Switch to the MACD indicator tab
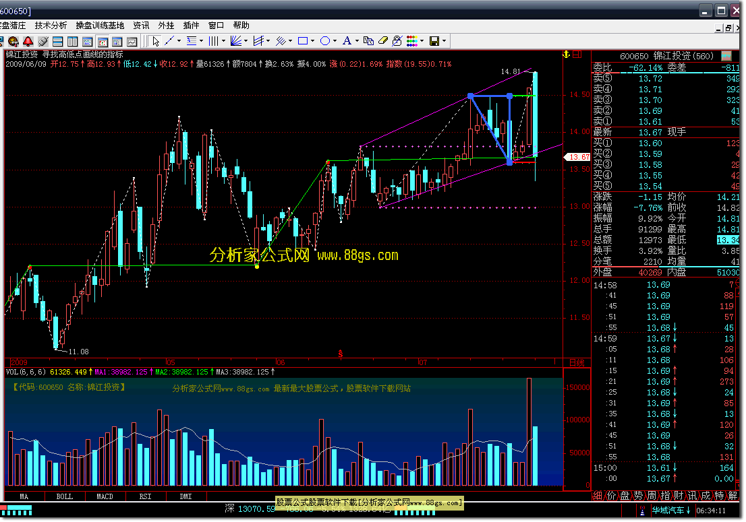746x522 pixels. click(x=105, y=497)
